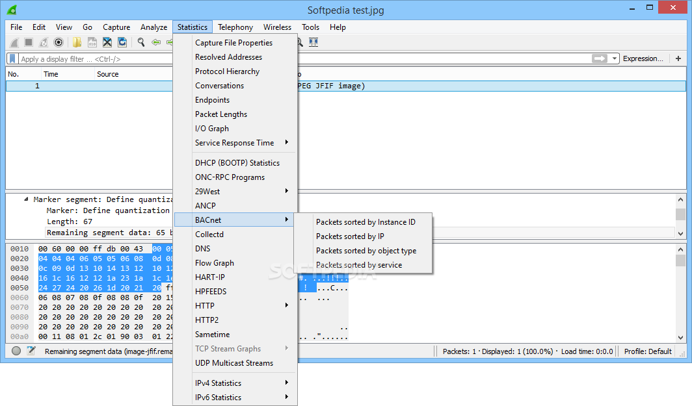Collapse the Marker segment tree node
This screenshot has width=692, height=406.
point(26,199)
